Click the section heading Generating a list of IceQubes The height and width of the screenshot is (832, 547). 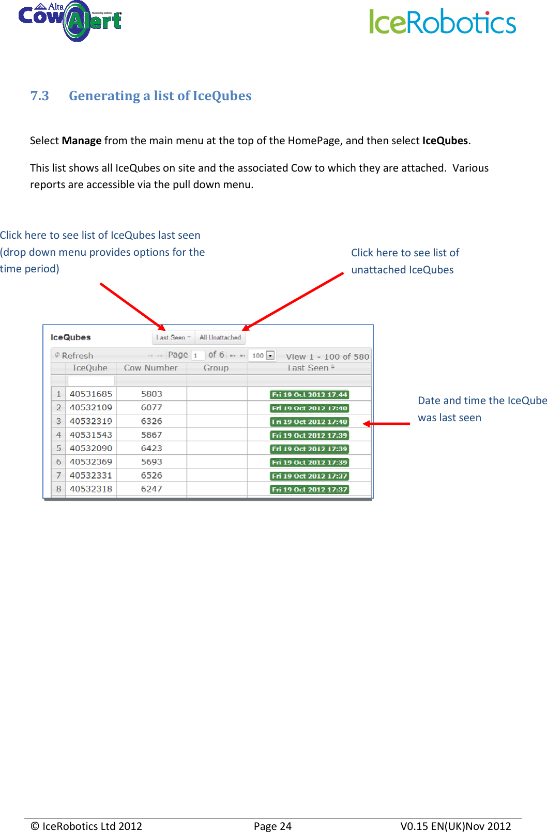tap(160, 96)
